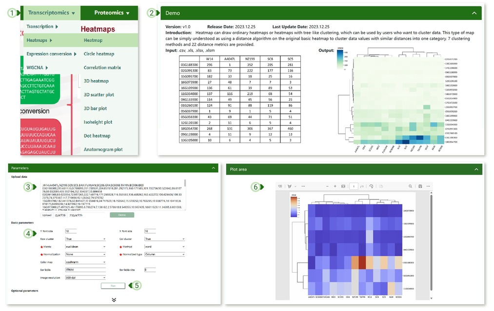
Task: Click the save icon in plot viewer
Action: (420, 186)
